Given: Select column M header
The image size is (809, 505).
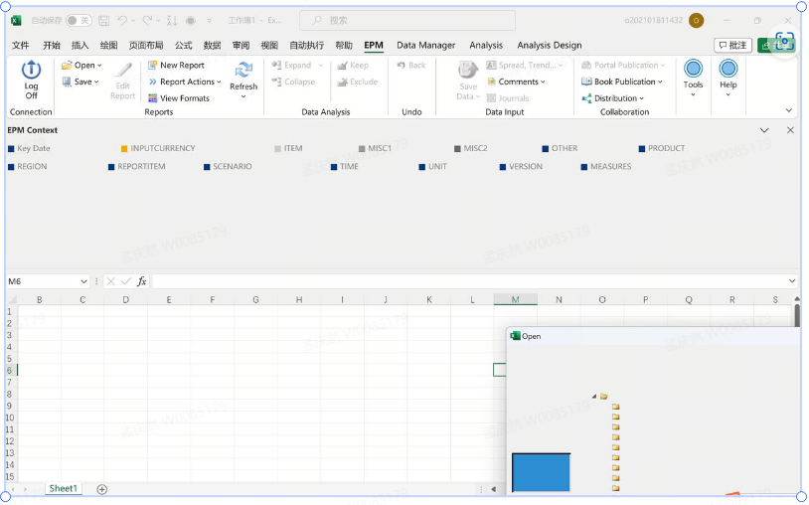Looking at the screenshot, I should (x=515, y=299).
